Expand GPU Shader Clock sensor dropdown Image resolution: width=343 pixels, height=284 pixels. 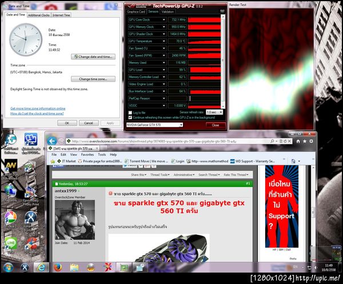(x=163, y=34)
